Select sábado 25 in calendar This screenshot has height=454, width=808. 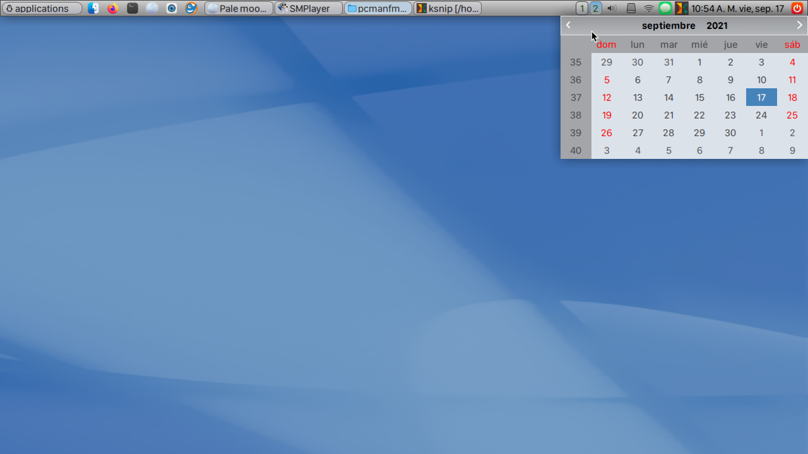coord(792,115)
